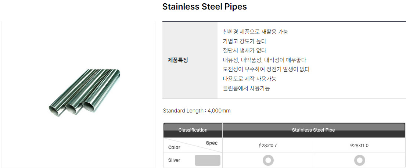406x168 pixels.
Task: Click the line 도전성이 우수하여 정전기 발생이 없다
Action: pos(266,69)
